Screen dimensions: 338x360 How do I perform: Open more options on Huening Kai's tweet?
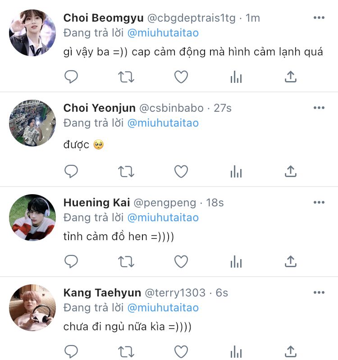[319, 203]
